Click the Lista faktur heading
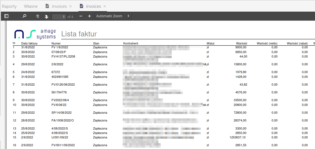This screenshot has width=315, height=149. pos(79,34)
